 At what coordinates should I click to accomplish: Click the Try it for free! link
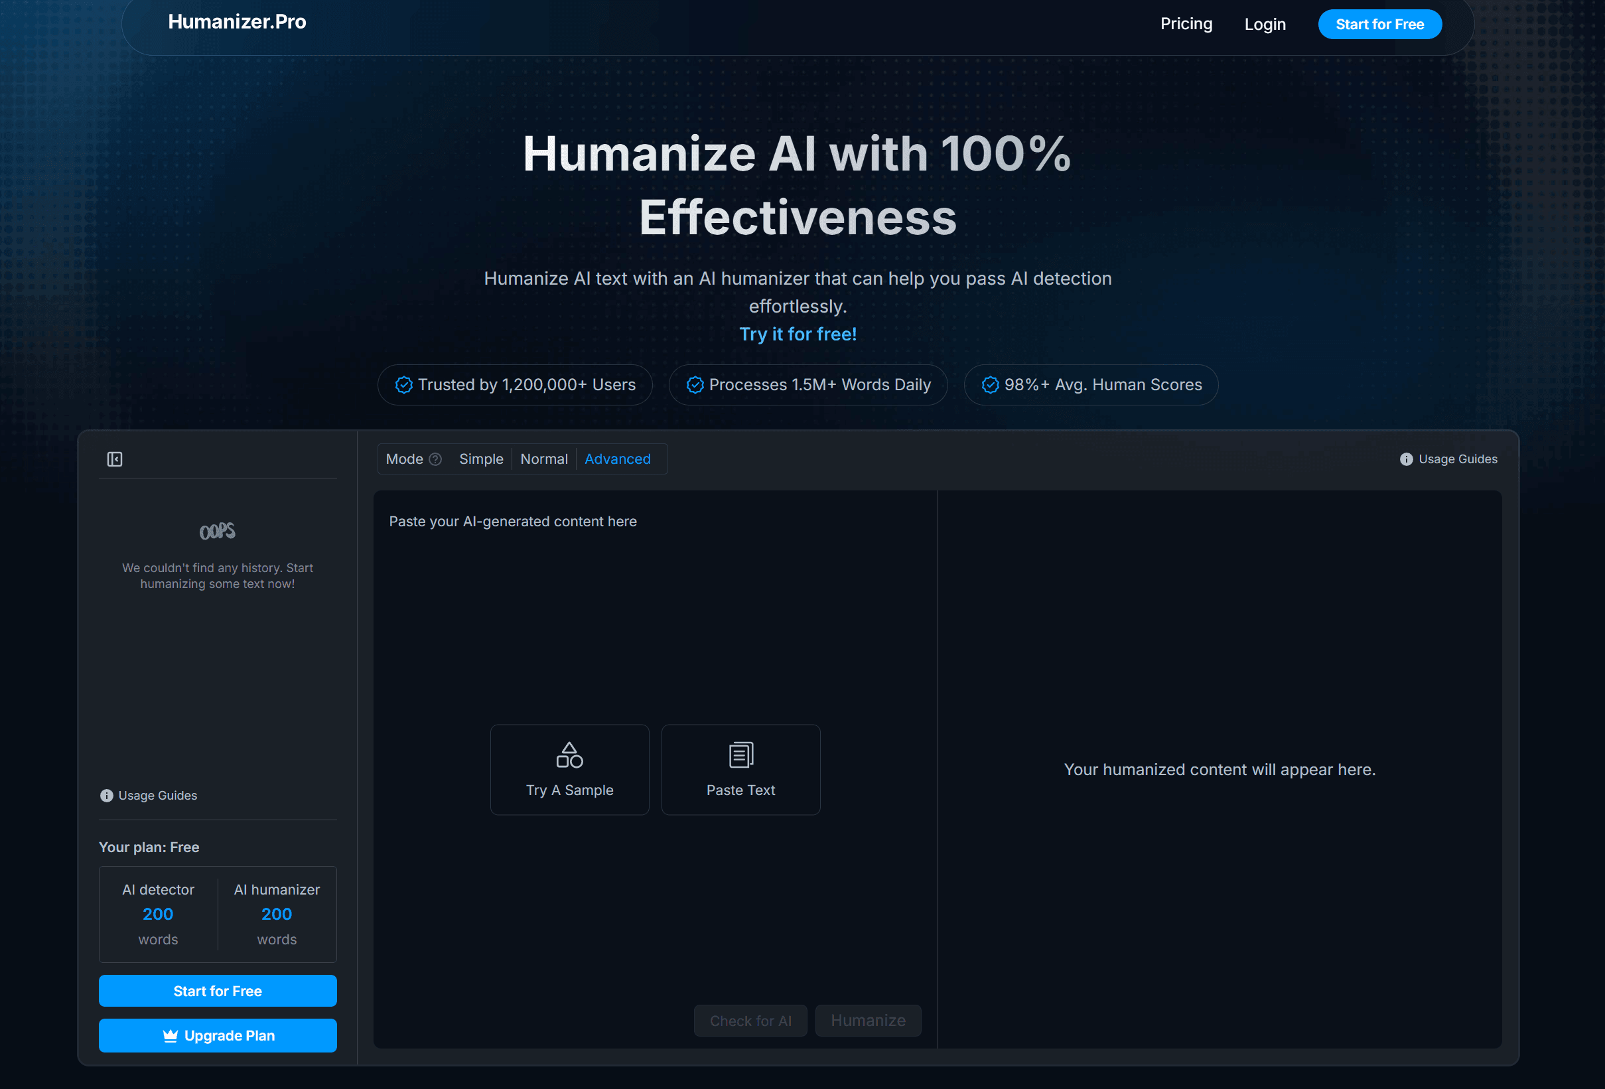coord(798,334)
